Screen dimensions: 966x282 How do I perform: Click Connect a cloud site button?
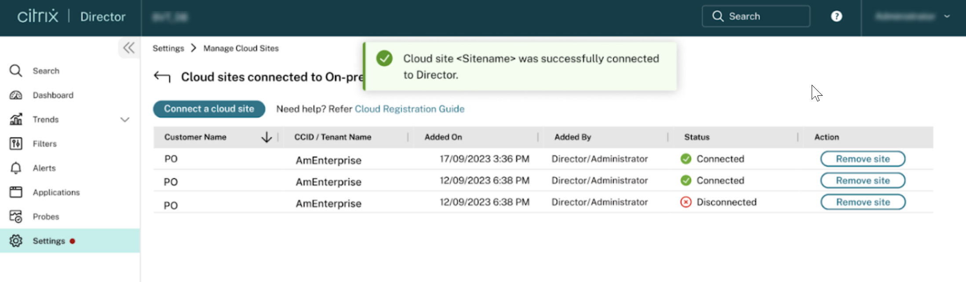click(x=209, y=109)
